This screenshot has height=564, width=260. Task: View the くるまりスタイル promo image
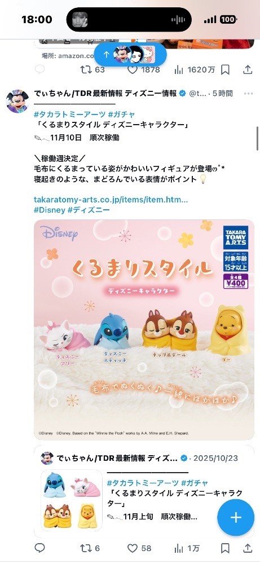pyautogui.click(x=144, y=329)
